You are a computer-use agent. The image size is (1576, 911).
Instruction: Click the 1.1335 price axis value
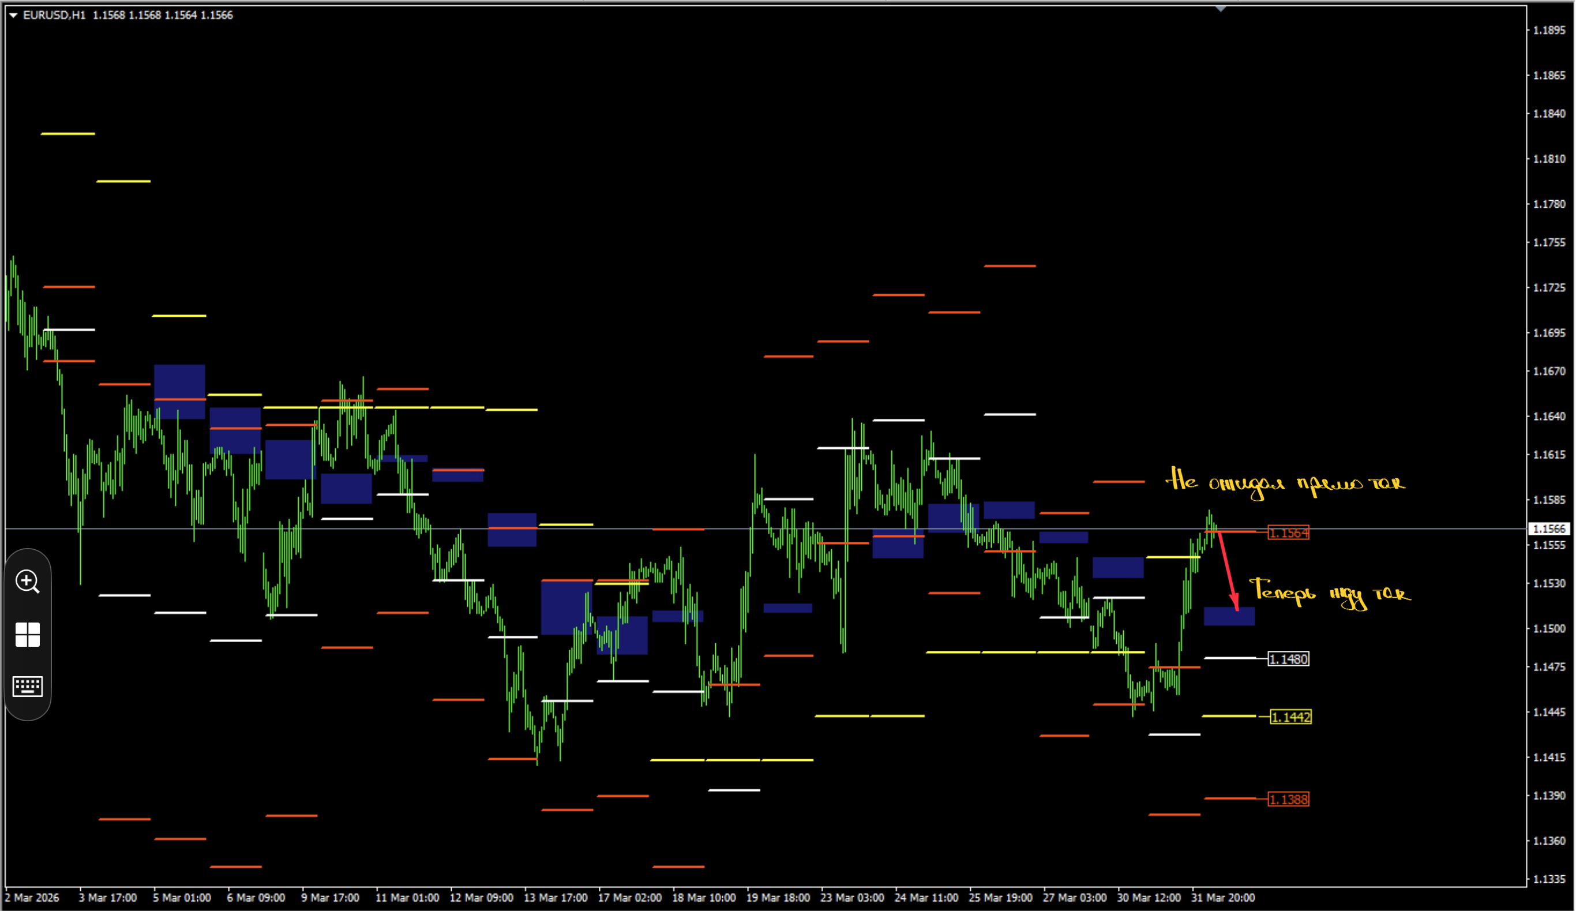pyautogui.click(x=1549, y=879)
